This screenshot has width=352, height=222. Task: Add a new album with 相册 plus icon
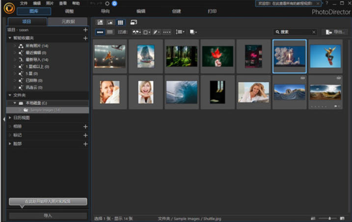[85, 126]
